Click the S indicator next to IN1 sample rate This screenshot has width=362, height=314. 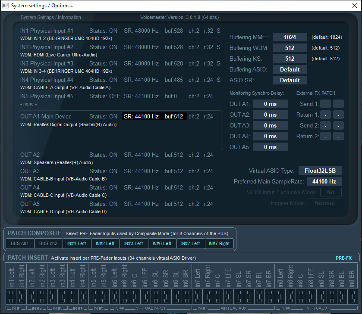pos(218,31)
